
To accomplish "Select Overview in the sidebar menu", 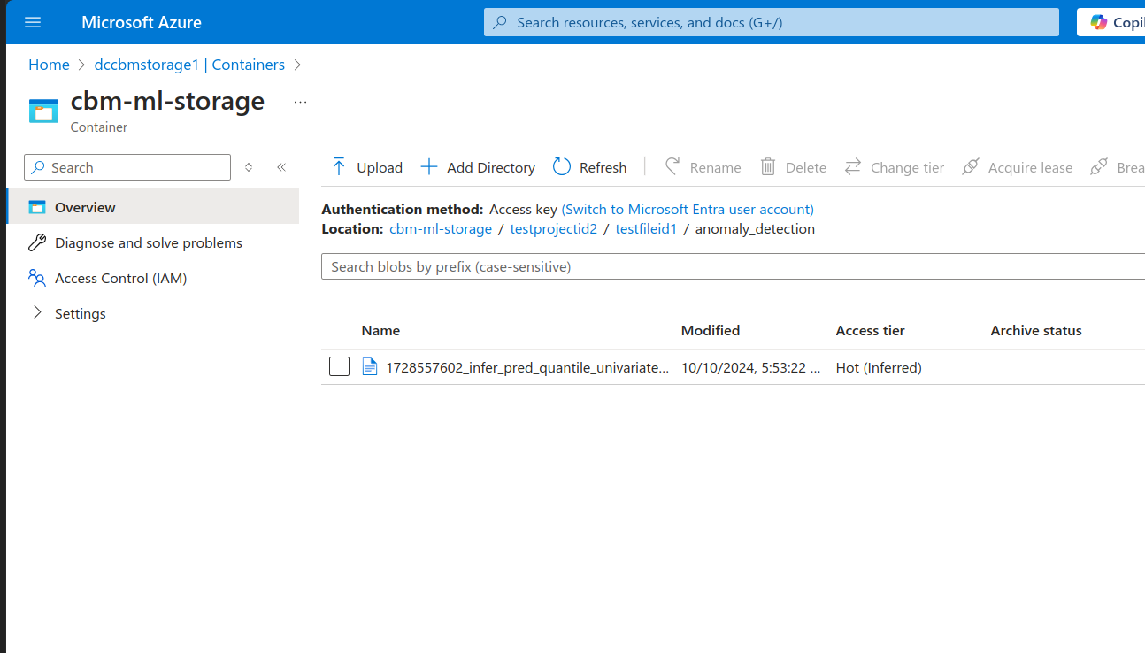I will (85, 207).
